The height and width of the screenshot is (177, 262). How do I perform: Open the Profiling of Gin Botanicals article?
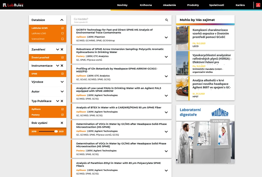pos(117,70)
